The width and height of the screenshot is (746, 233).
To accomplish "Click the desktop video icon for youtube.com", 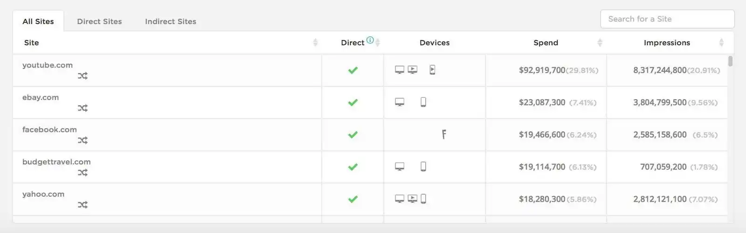I will click(x=412, y=70).
